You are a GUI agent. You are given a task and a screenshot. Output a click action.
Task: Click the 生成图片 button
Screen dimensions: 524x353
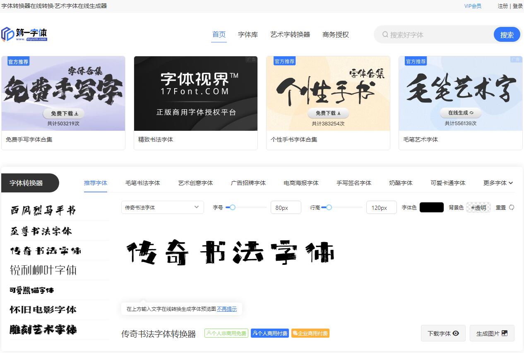(x=492, y=333)
